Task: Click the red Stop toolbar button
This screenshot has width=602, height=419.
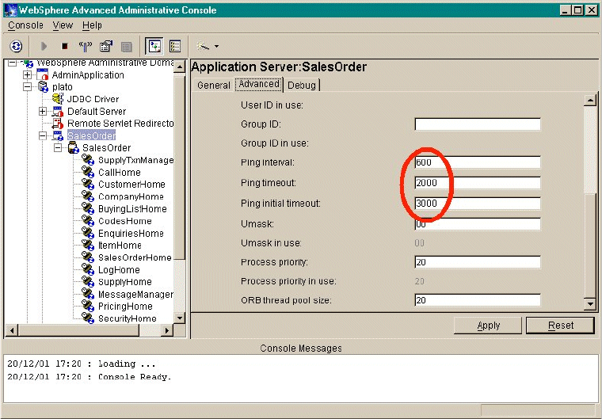Action: tap(64, 46)
